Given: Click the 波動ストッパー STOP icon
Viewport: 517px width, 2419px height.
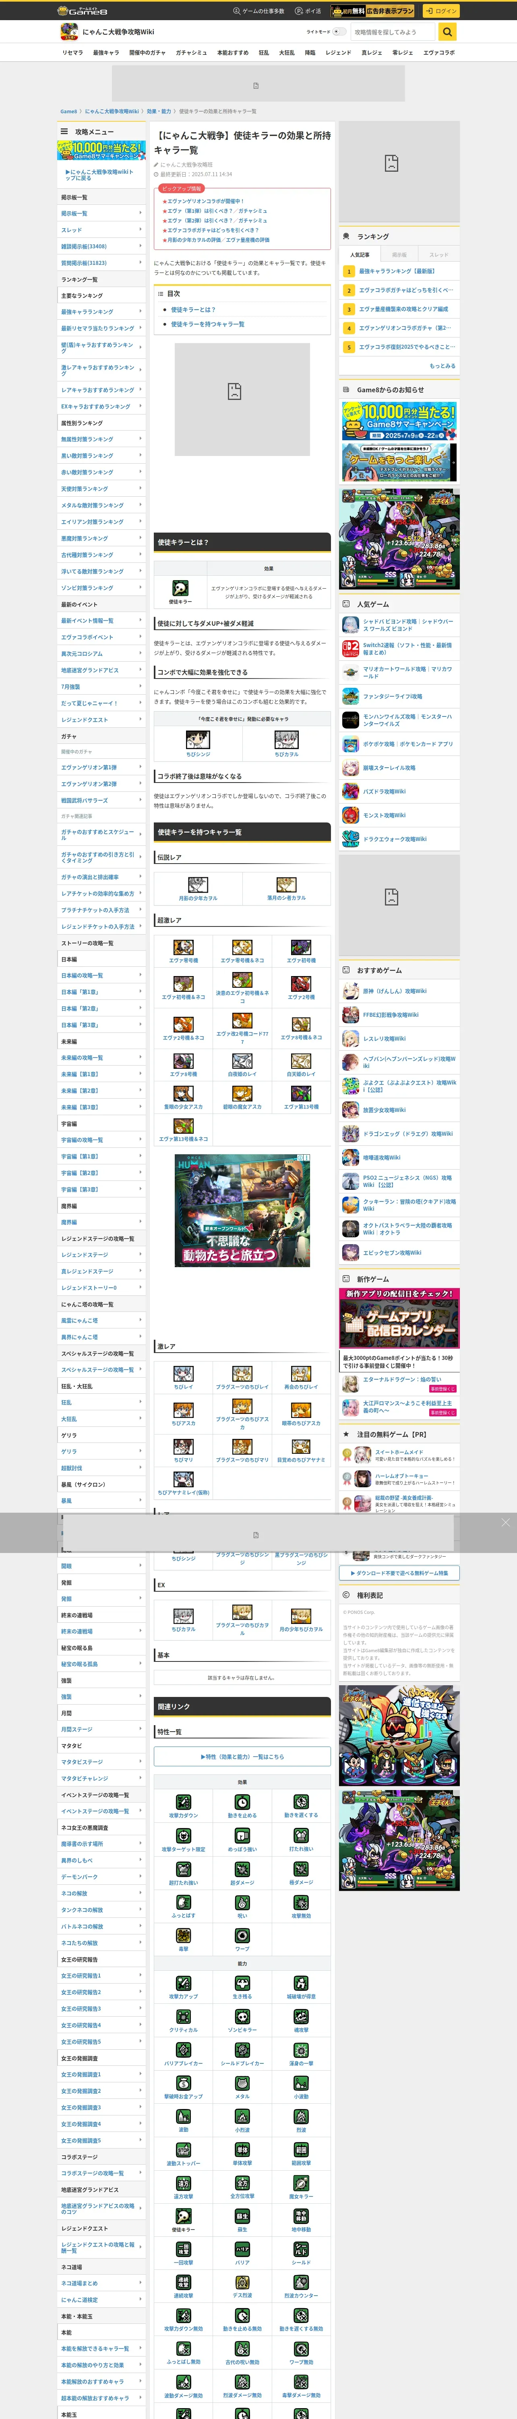Looking at the screenshot, I should pyautogui.click(x=184, y=2150).
